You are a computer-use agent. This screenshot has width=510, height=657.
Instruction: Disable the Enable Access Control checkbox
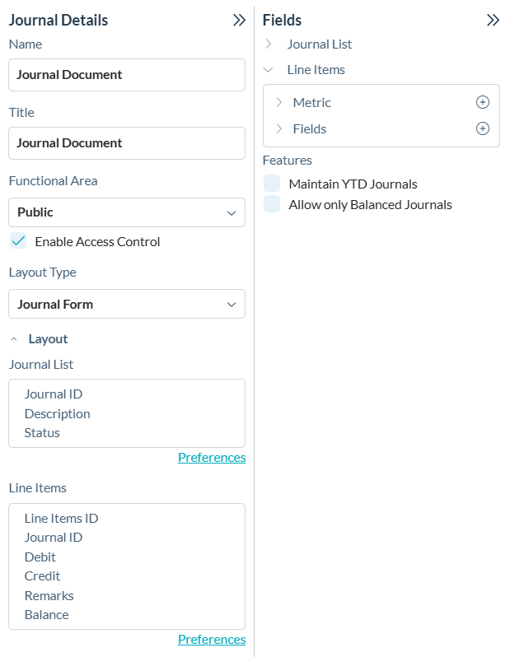[x=18, y=241]
